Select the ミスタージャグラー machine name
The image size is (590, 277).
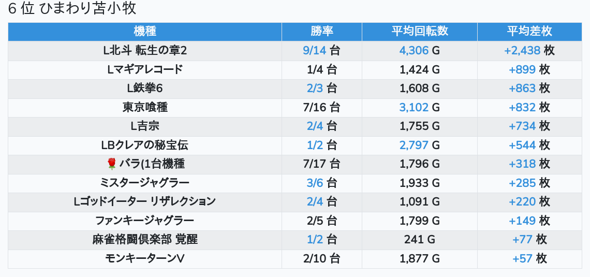[145, 183]
